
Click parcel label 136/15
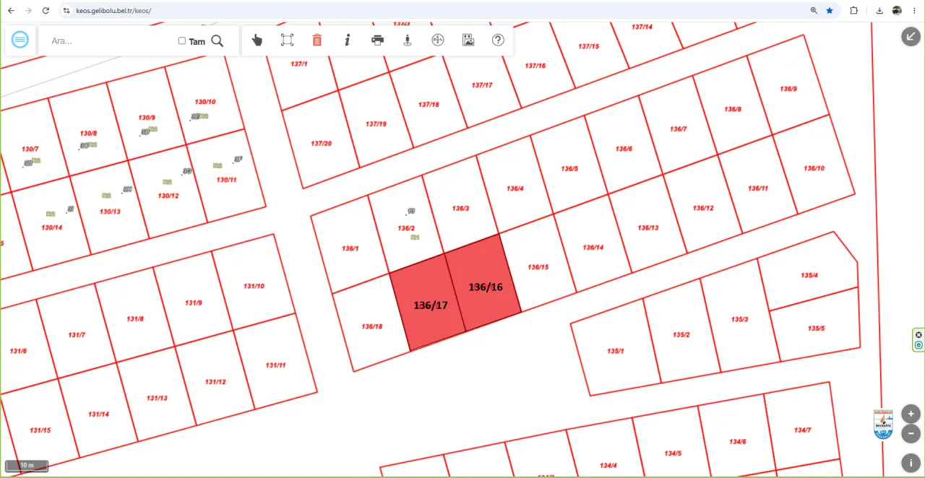pyautogui.click(x=538, y=267)
